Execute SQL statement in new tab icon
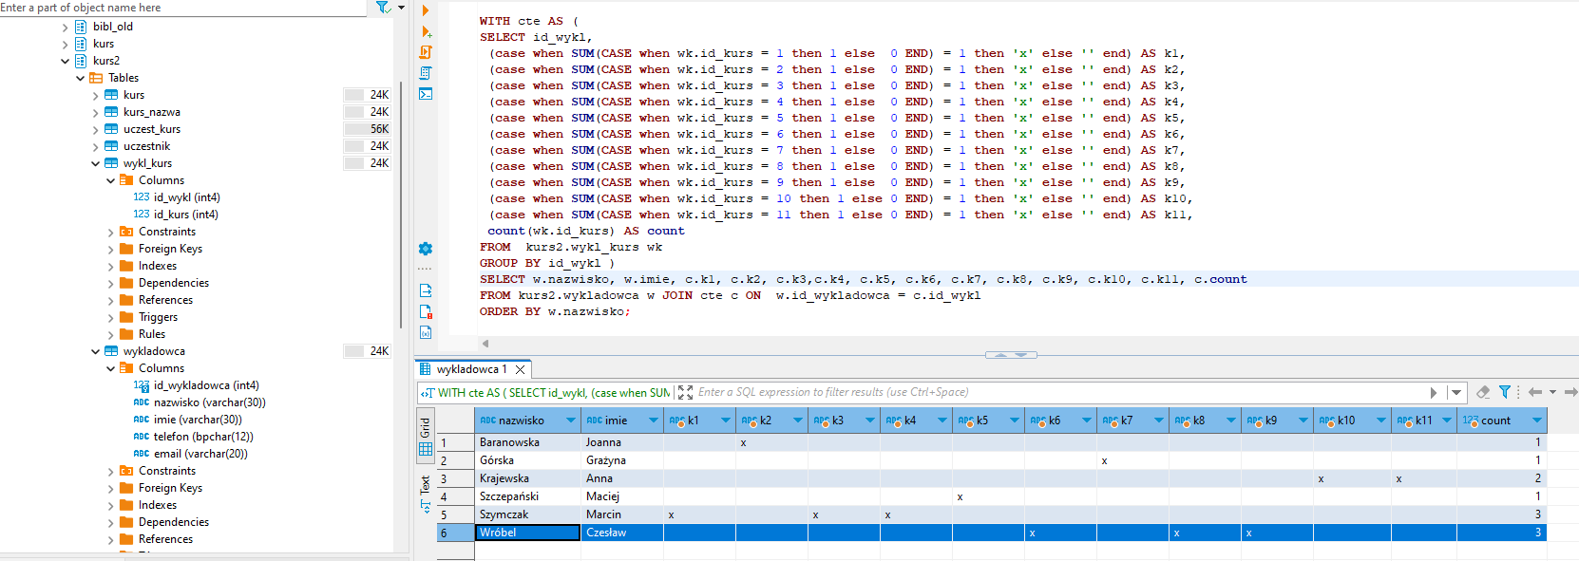 (x=426, y=31)
